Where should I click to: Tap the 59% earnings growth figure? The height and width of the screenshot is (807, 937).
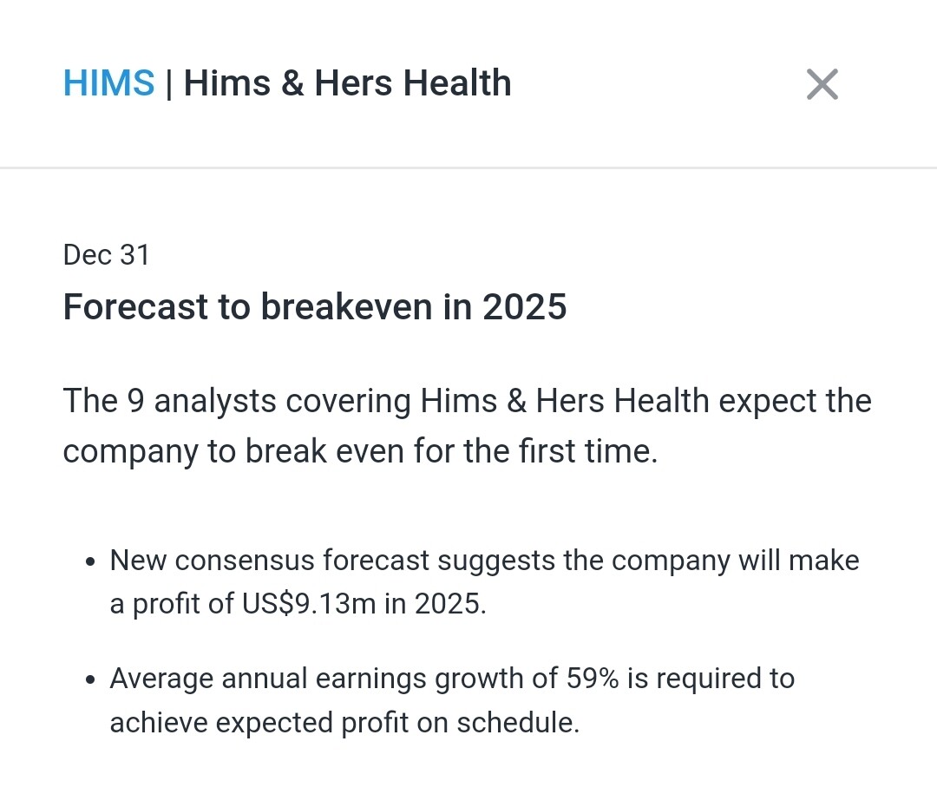593,678
